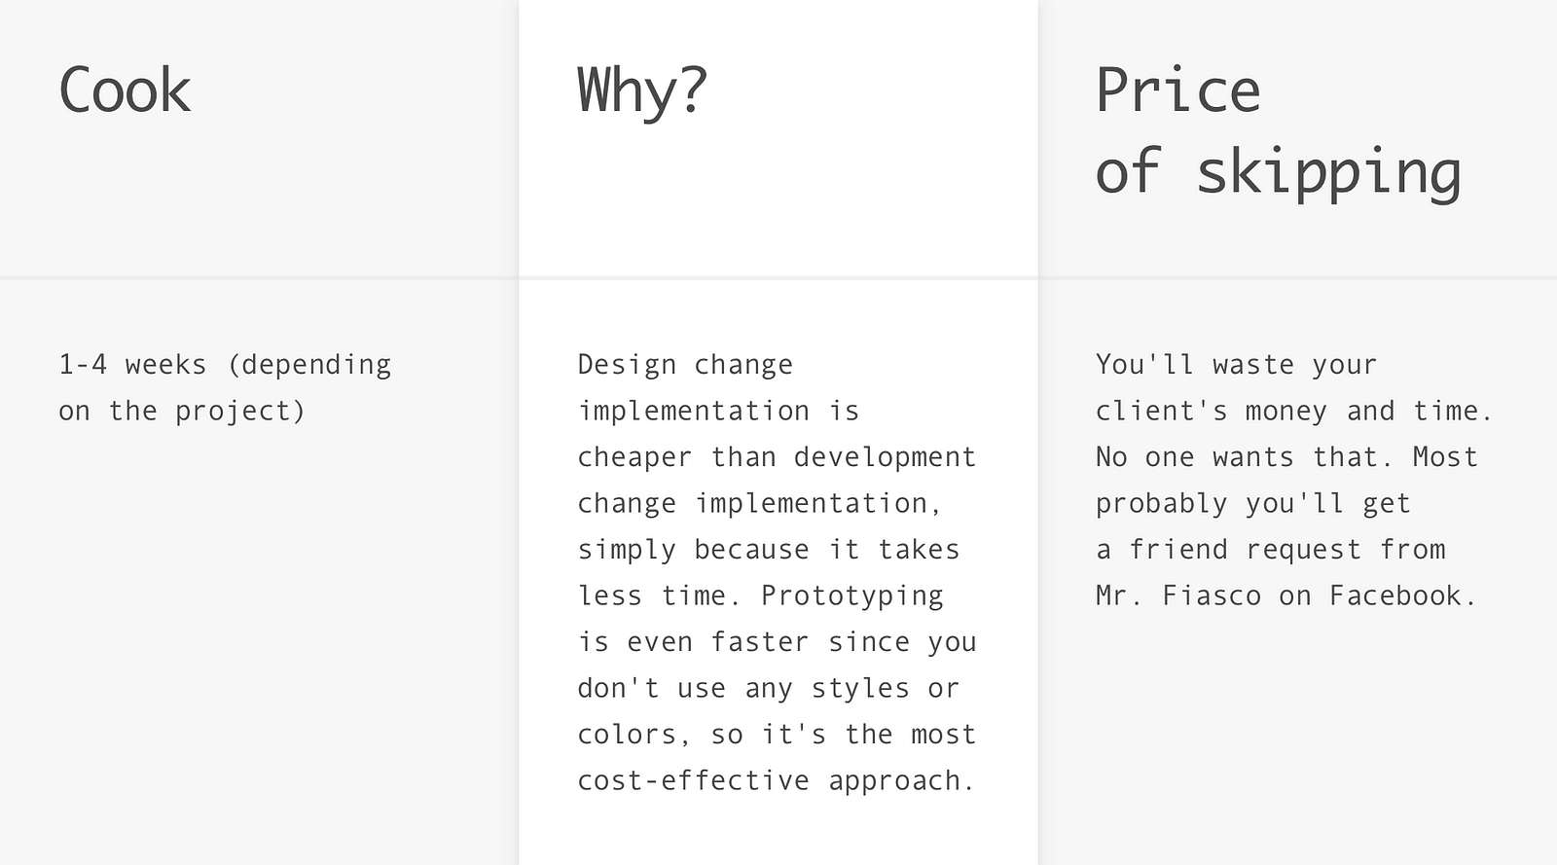Image resolution: width=1557 pixels, height=865 pixels.
Task: Click the "Design change" text line
Action: (685, 365)
